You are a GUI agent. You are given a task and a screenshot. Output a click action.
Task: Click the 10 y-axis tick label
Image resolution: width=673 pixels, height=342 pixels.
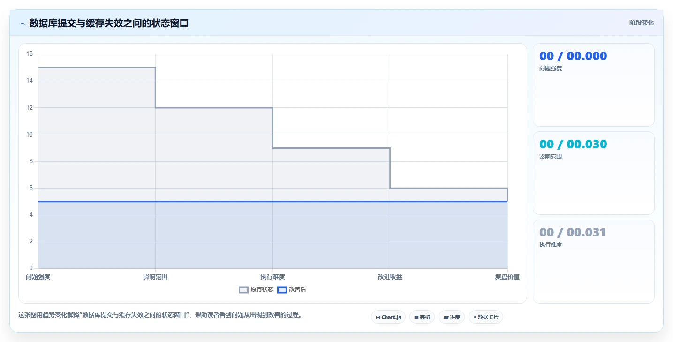coord(30,135)
